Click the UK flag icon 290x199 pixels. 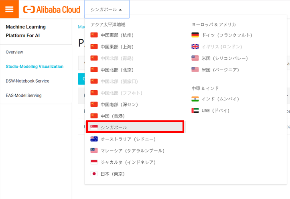point(195,47)
